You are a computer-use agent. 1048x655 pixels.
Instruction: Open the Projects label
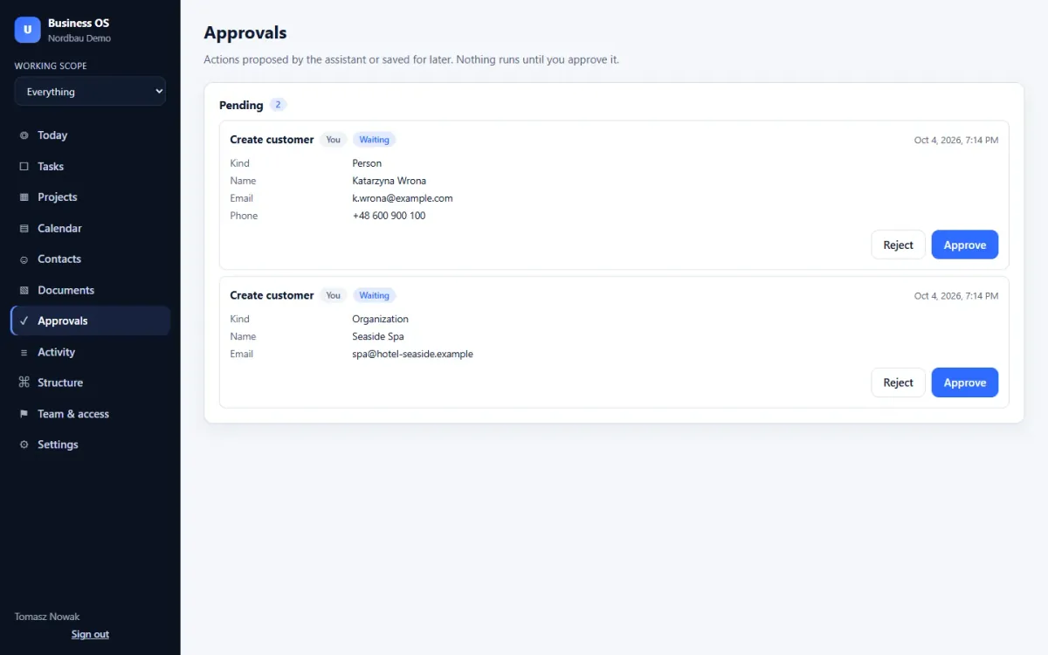coord(58,197)
